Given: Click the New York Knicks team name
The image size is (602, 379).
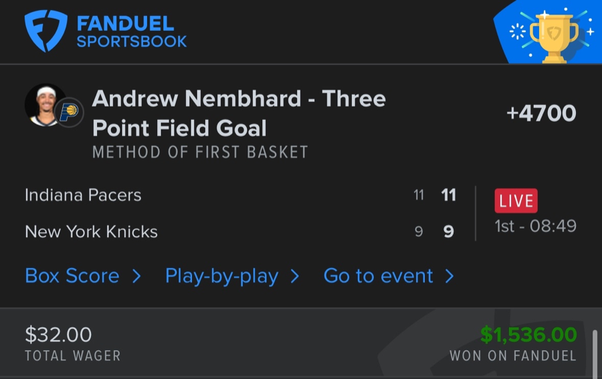Looking at the screenshot, I should pyautogui.click(x=91, y=232).
